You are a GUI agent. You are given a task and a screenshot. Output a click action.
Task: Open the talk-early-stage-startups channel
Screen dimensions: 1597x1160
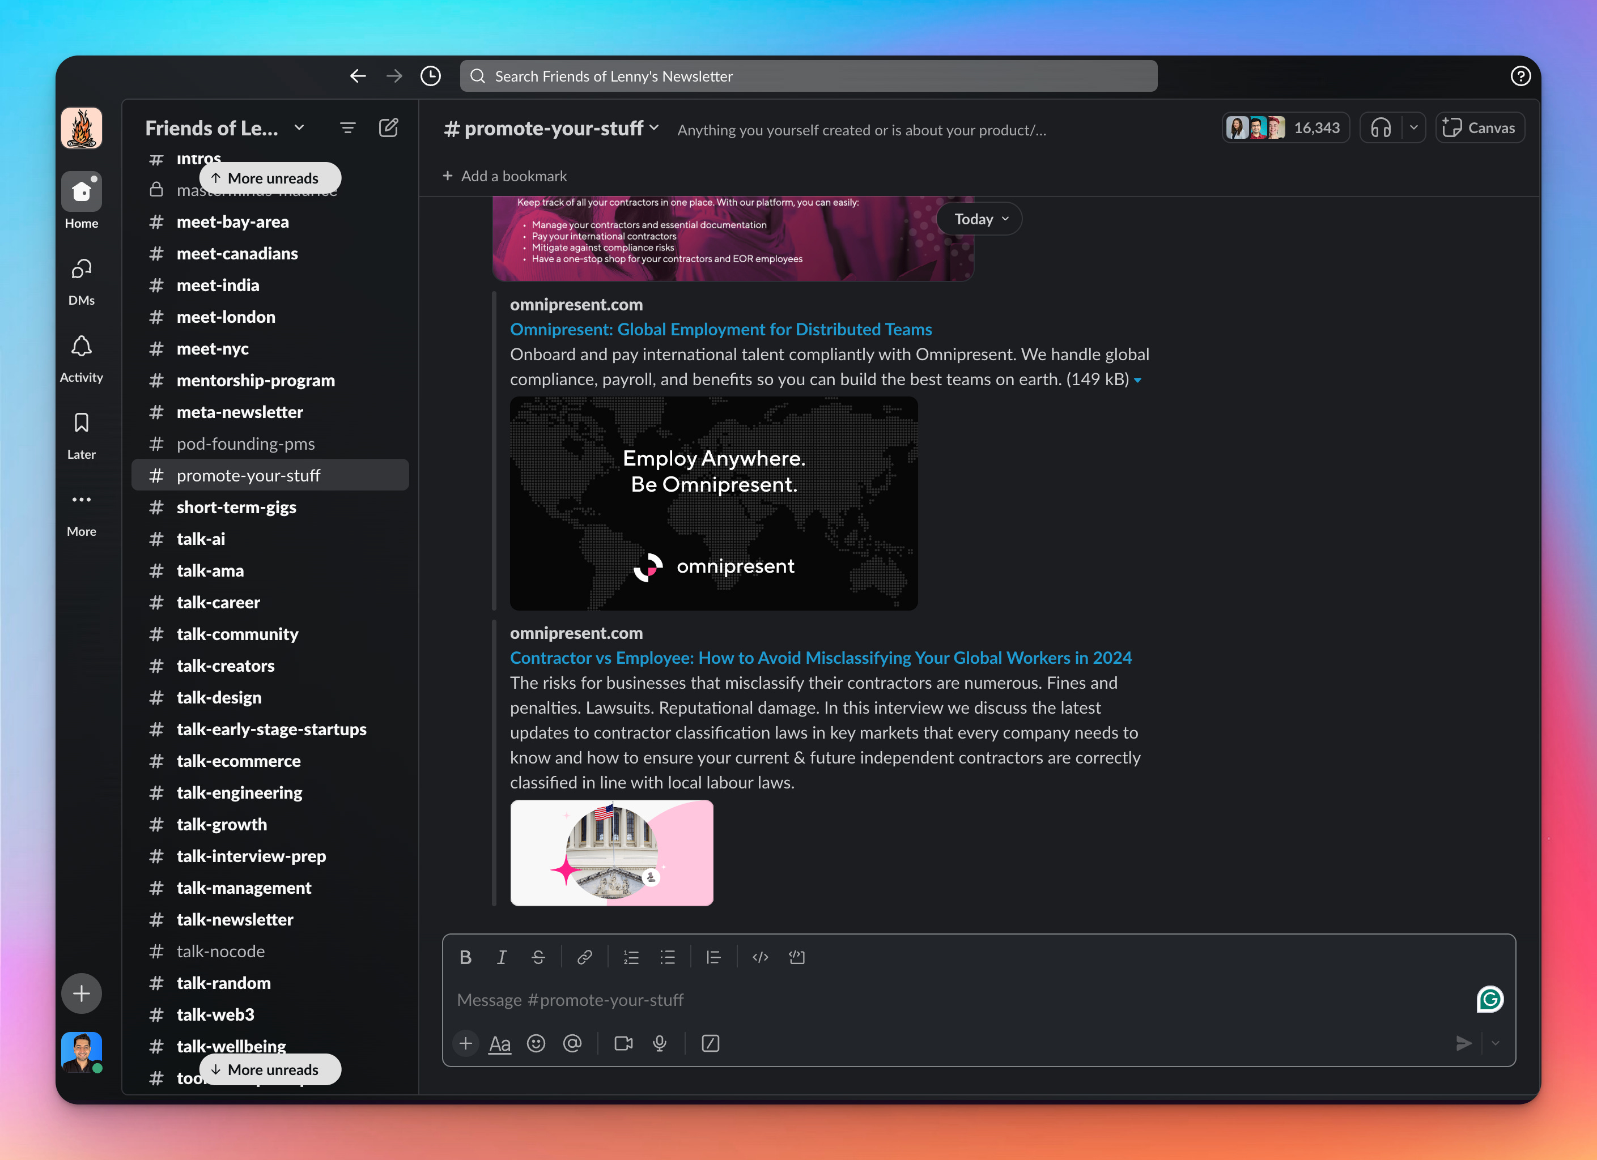[270, 729]
